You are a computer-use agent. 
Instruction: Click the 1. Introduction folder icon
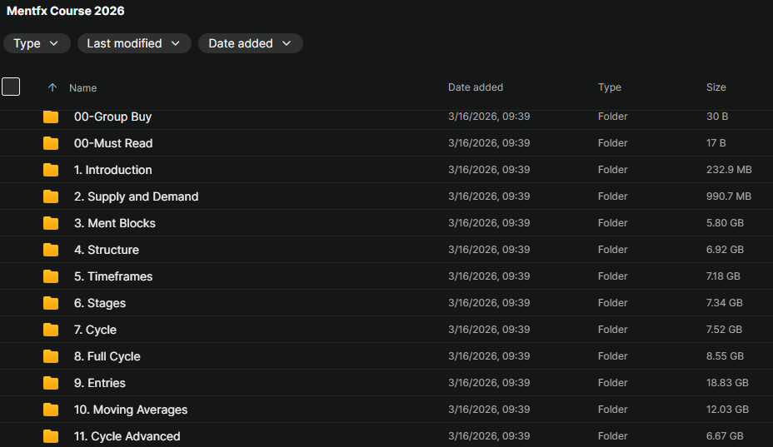(51, 170)
